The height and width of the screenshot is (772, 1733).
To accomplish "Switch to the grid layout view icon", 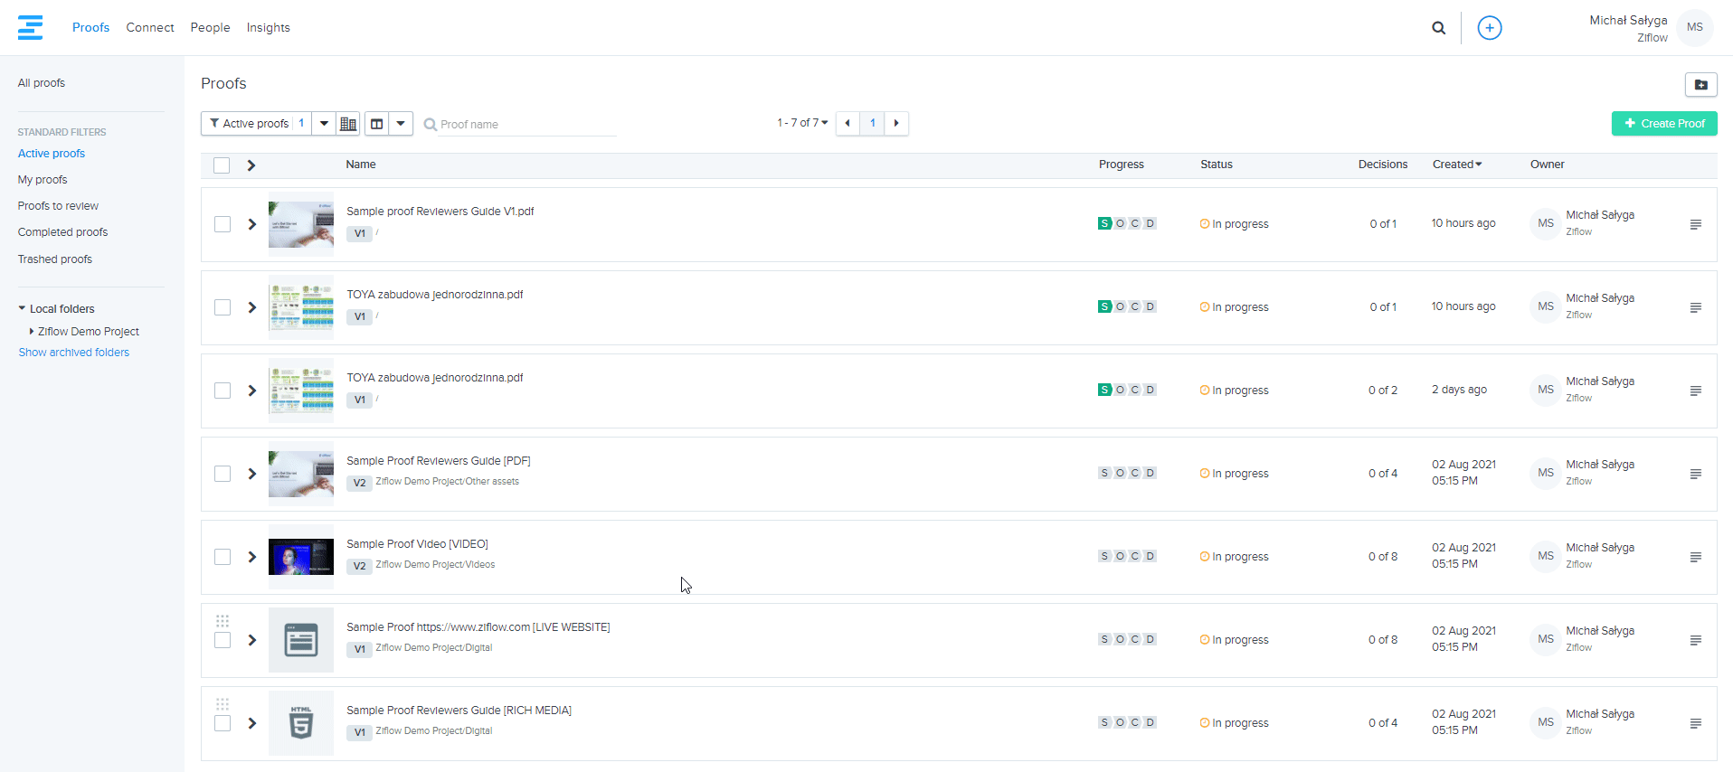I will pos(348,124).
